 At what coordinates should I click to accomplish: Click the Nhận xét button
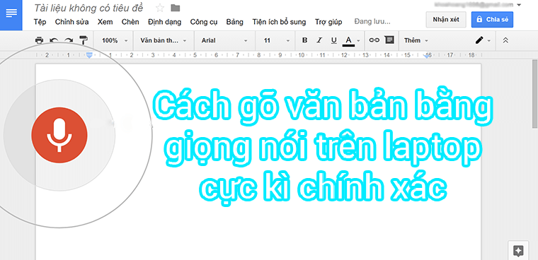click(446, 20)
